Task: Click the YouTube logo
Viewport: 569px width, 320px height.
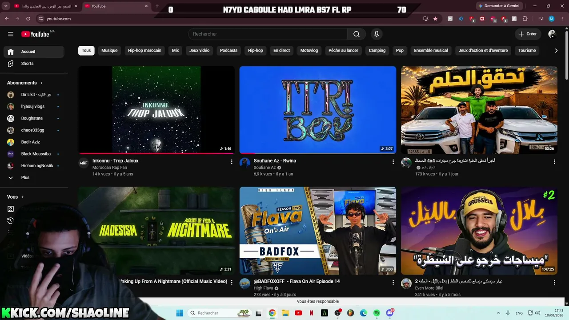Action: pyautogui.click(x=35, y=34)
